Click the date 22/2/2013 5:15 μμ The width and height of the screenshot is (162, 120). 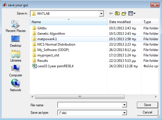[x=122, y=61]
